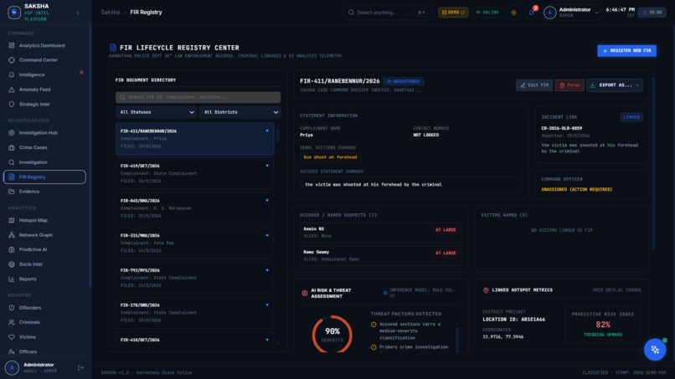Click Saksha breadcrumb link
The height and width of the screenshot is (379, 675).
(111, 12)
